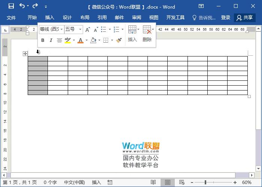Click the 告诉我 search box
The width and height of the screenshot is (262, 187).
pos(204,18)
